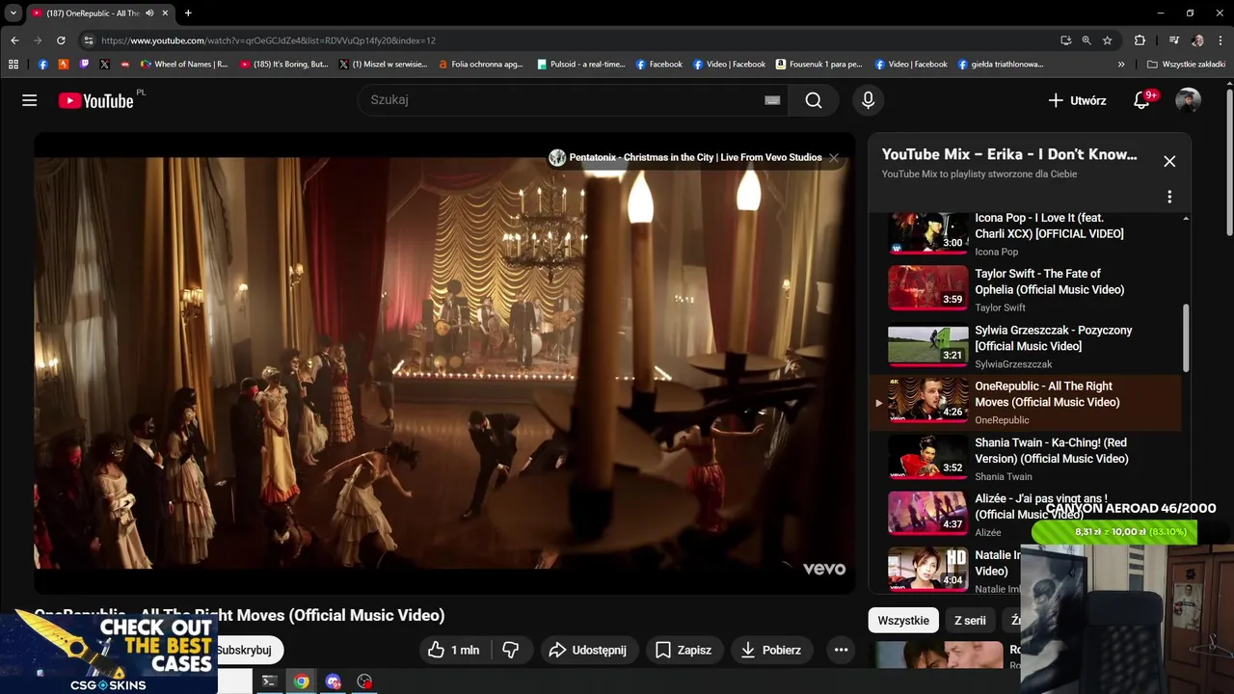Click the Utwórz create button
This screenshot has height=694, width=1234.
coord(1077,100)
